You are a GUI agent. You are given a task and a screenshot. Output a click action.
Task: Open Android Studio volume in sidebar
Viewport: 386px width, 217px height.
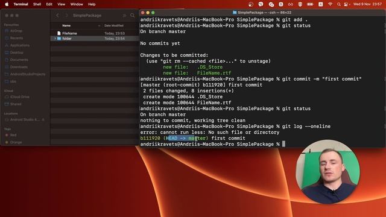24,119
